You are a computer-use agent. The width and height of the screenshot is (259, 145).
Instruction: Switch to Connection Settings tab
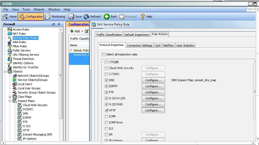140,45
